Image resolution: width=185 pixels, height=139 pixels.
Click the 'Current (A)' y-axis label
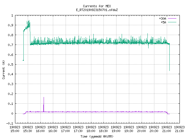pyautogui.click(x=3, y=69)
